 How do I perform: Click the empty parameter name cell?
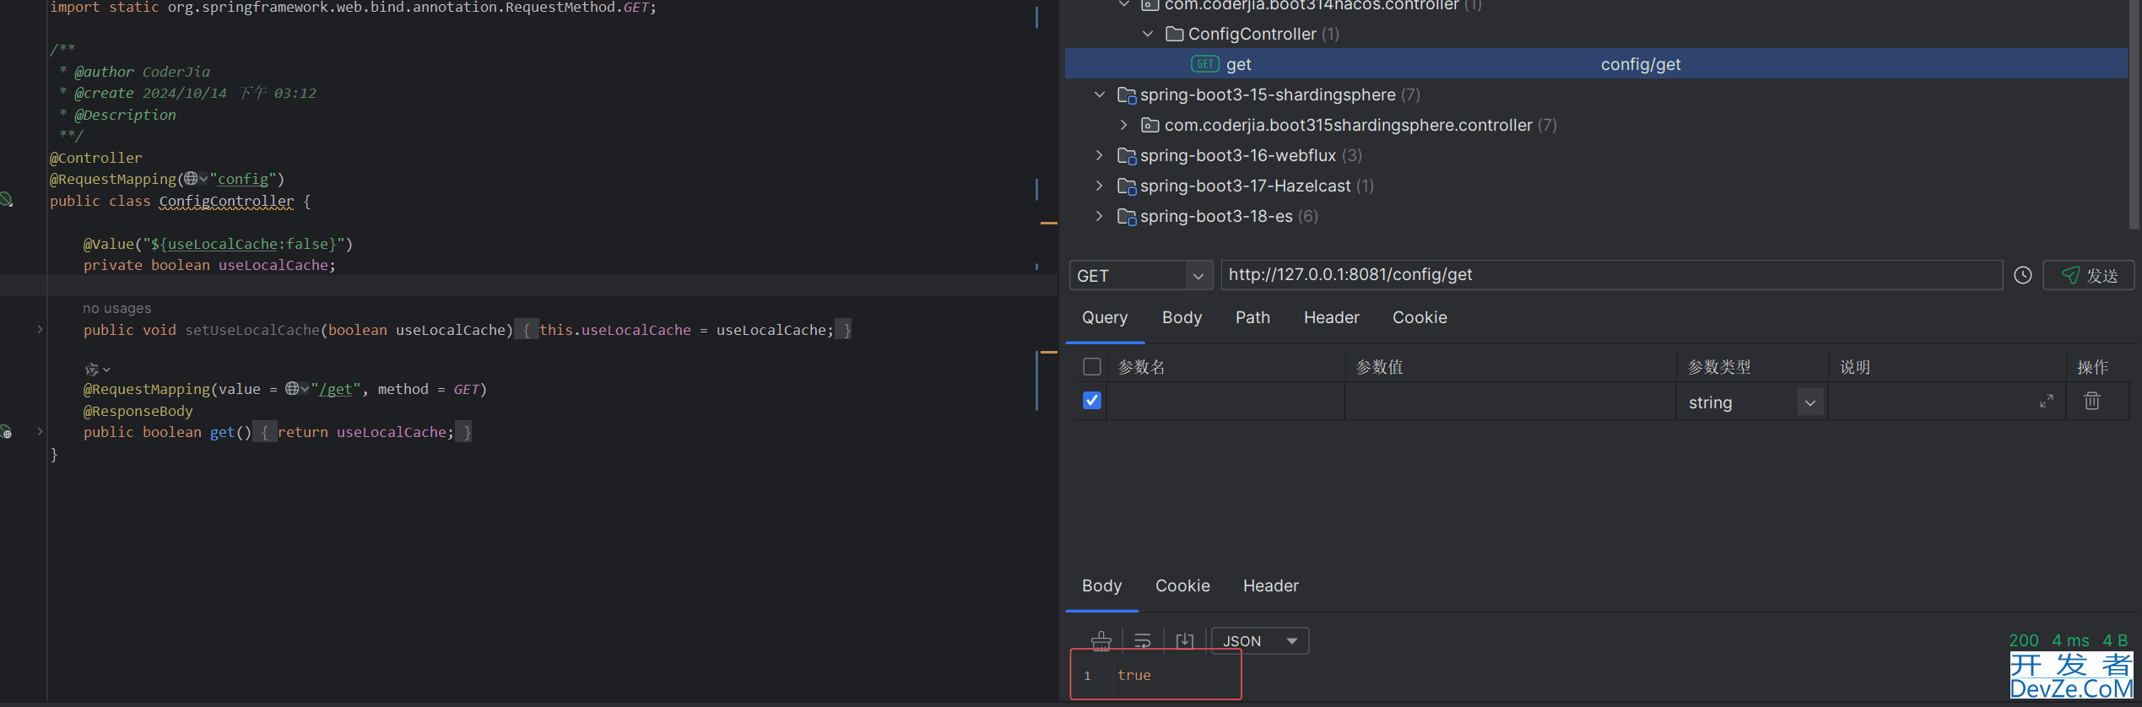[1225, 401]
